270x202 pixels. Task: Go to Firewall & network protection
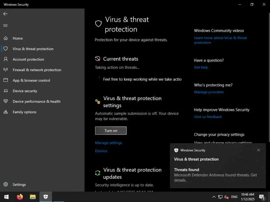[37, 70]
